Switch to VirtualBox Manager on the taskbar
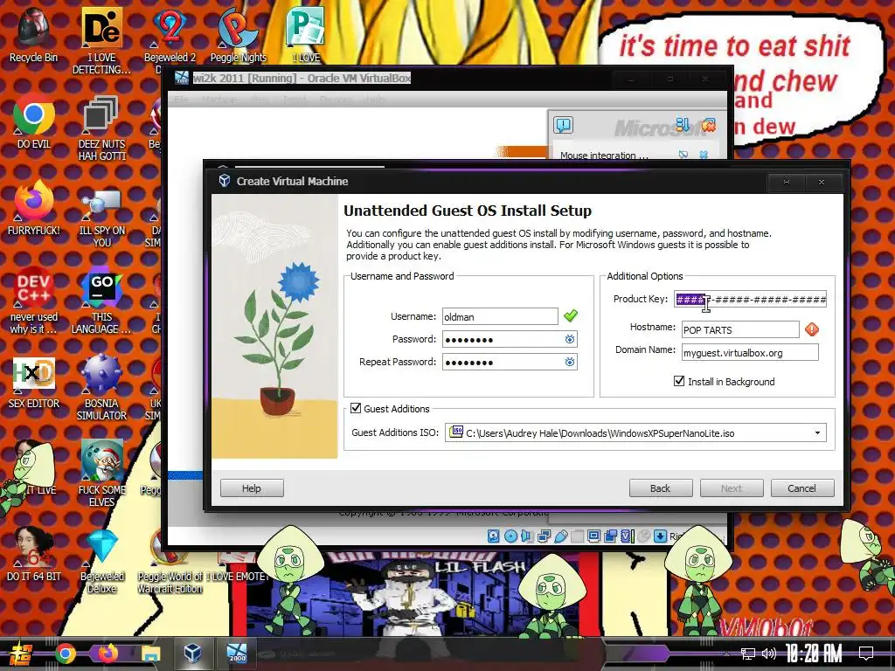The width and height of the screenshot is (895, 671). pyautogui.click(x=193, y=654)
